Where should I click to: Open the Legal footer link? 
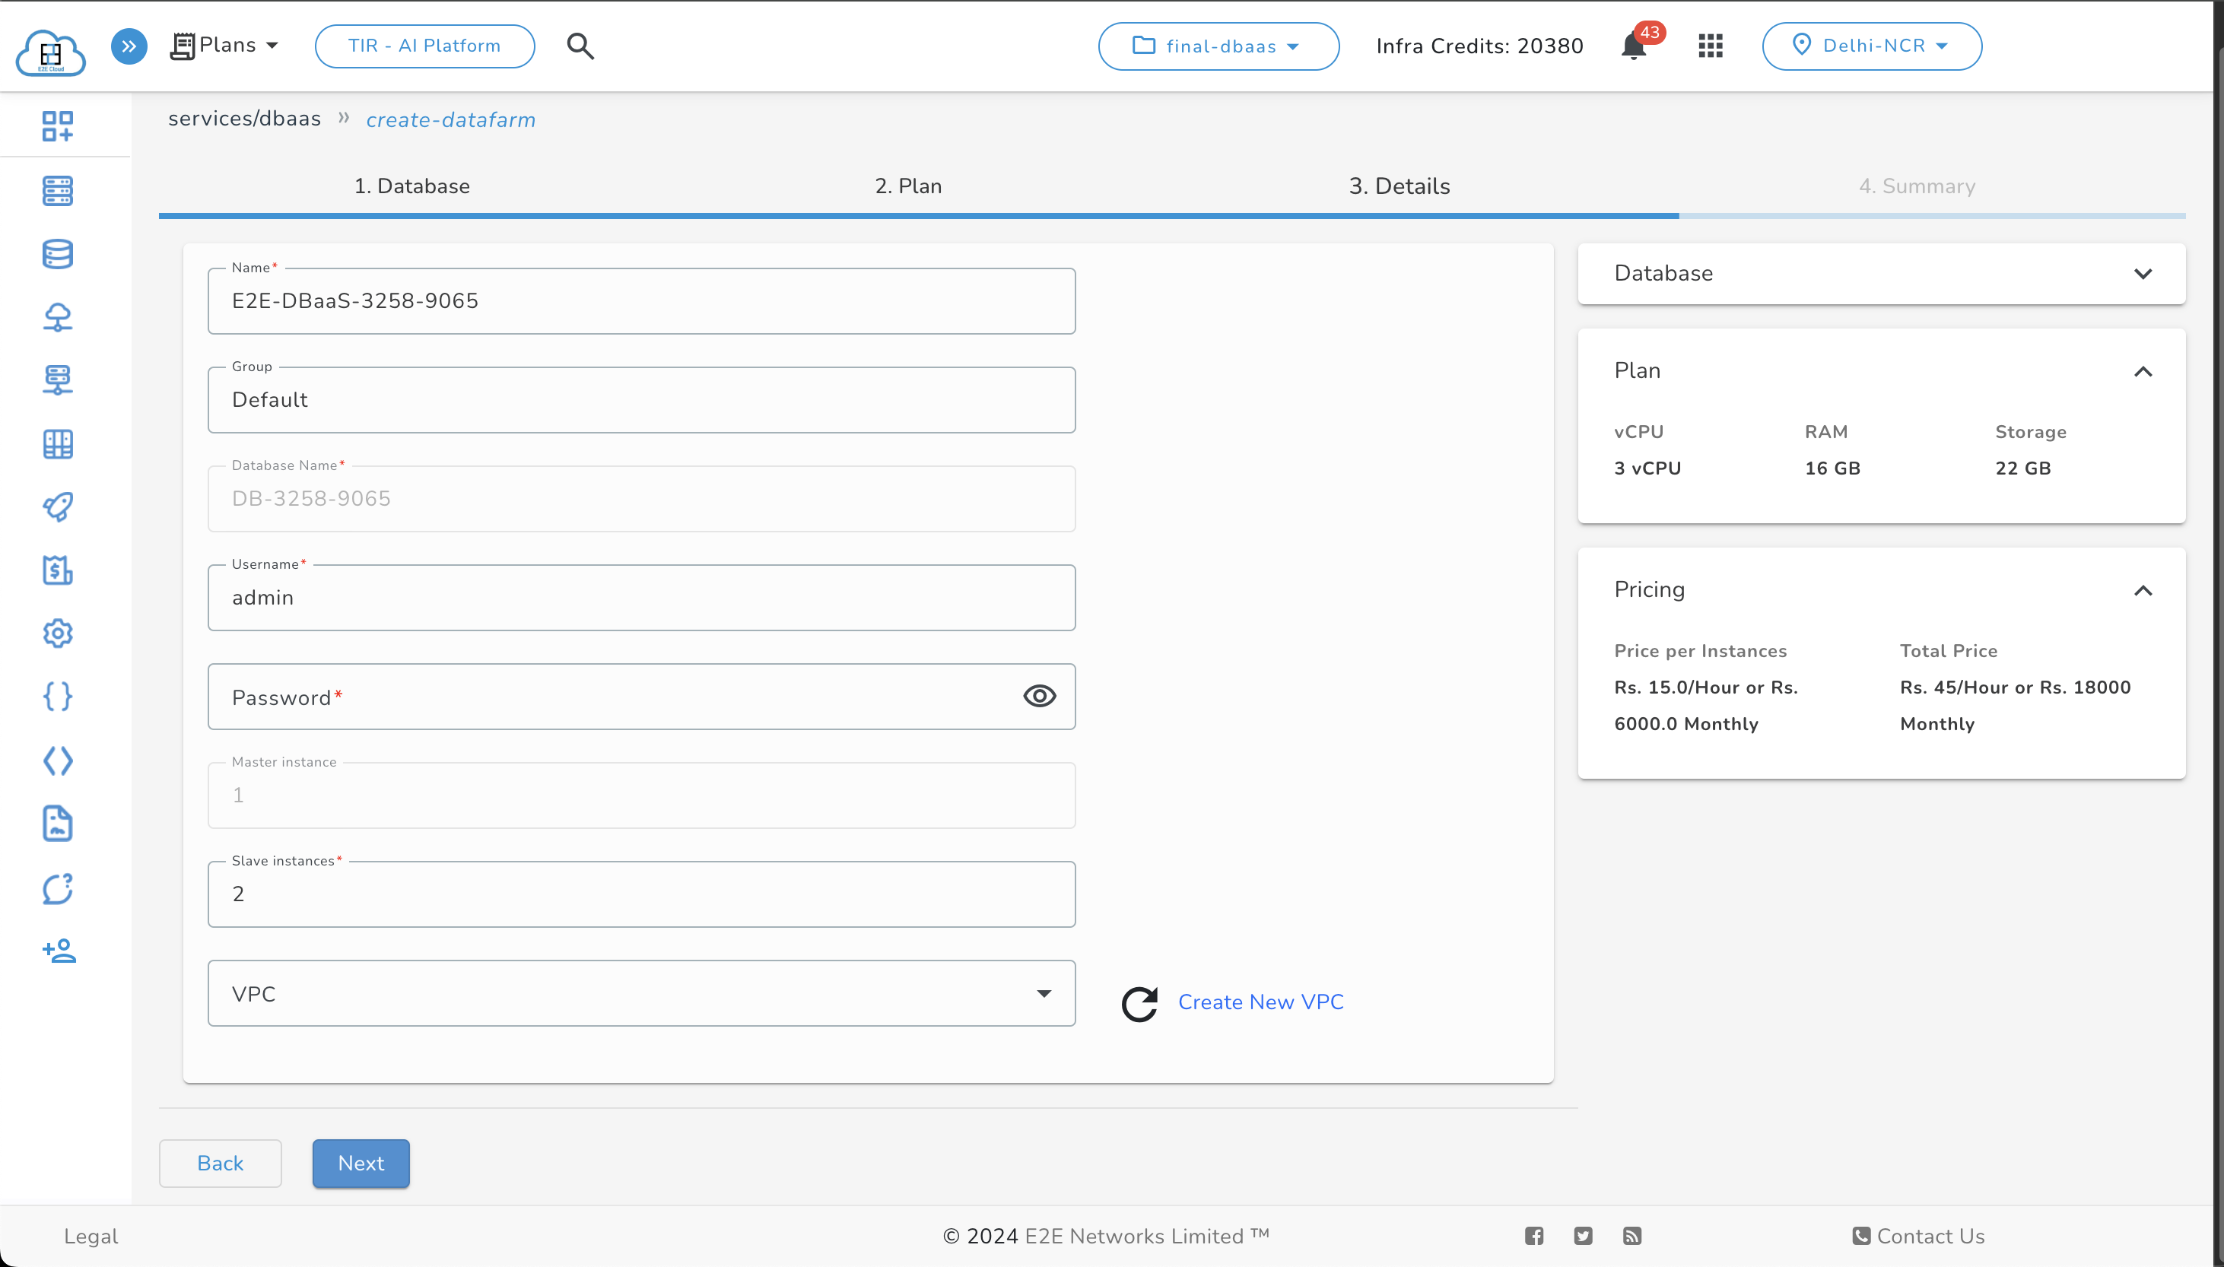(91, 1237)
